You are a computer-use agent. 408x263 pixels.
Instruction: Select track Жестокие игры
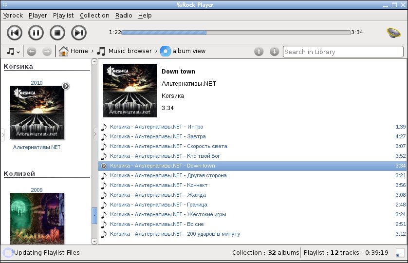[253, 215]
